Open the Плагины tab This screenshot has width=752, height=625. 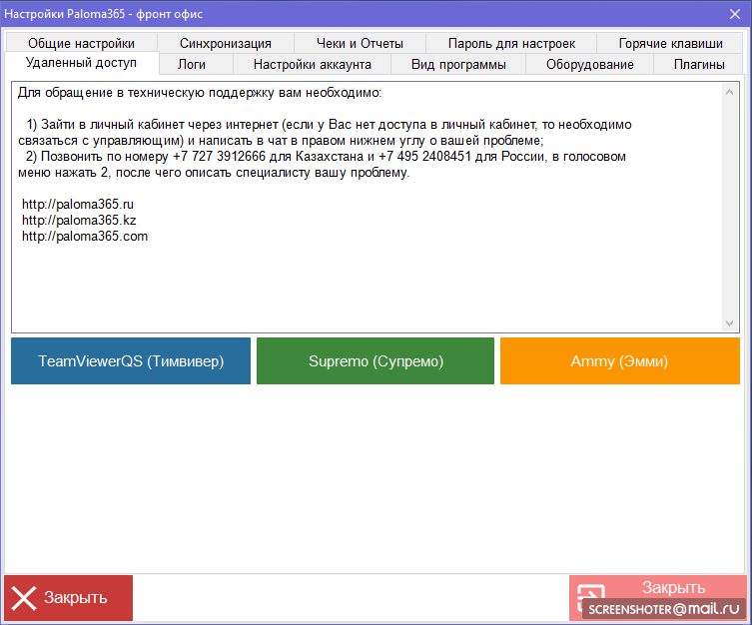[x=699, y=65]
